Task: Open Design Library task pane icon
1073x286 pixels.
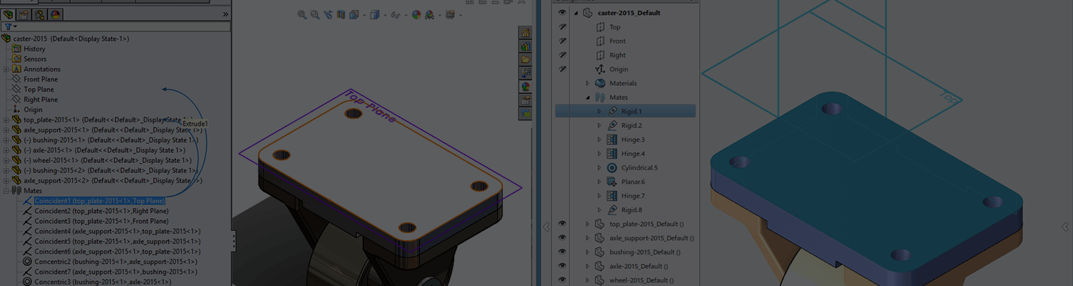Action: pyautogui.click(x=526, y=46)
